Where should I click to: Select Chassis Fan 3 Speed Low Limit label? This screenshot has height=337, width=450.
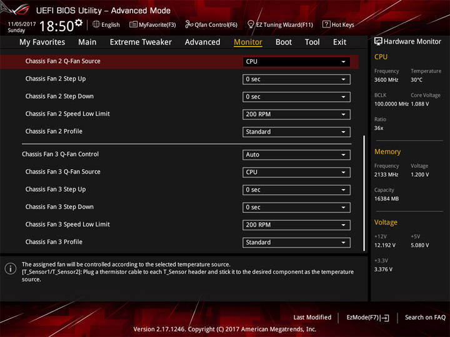pos(67,225)
